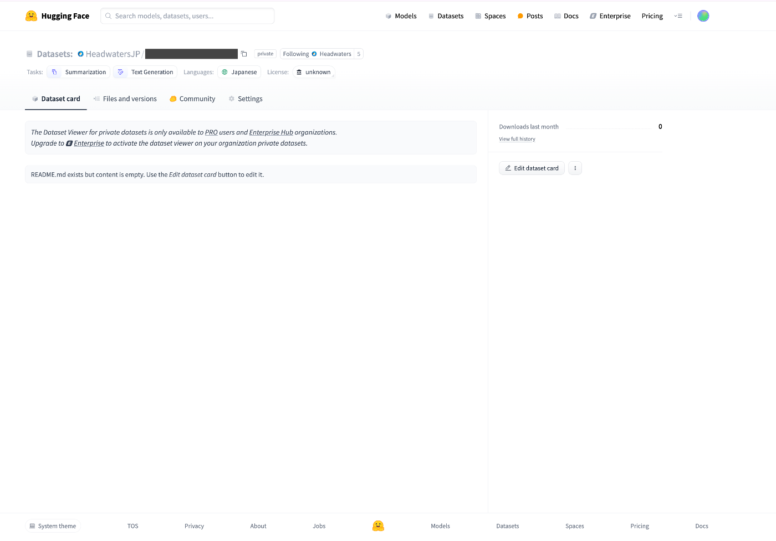This screenshot has width=776, height=541.
Task: Select the Text Generation task tag
Action: [x=145, y=72]
